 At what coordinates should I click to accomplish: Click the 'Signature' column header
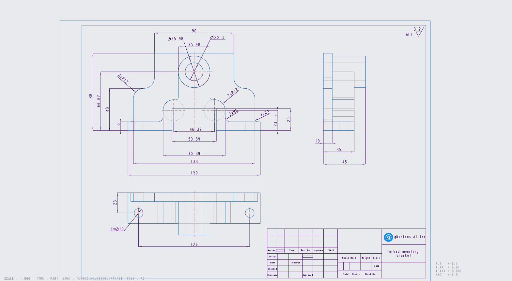click(318, 250)
